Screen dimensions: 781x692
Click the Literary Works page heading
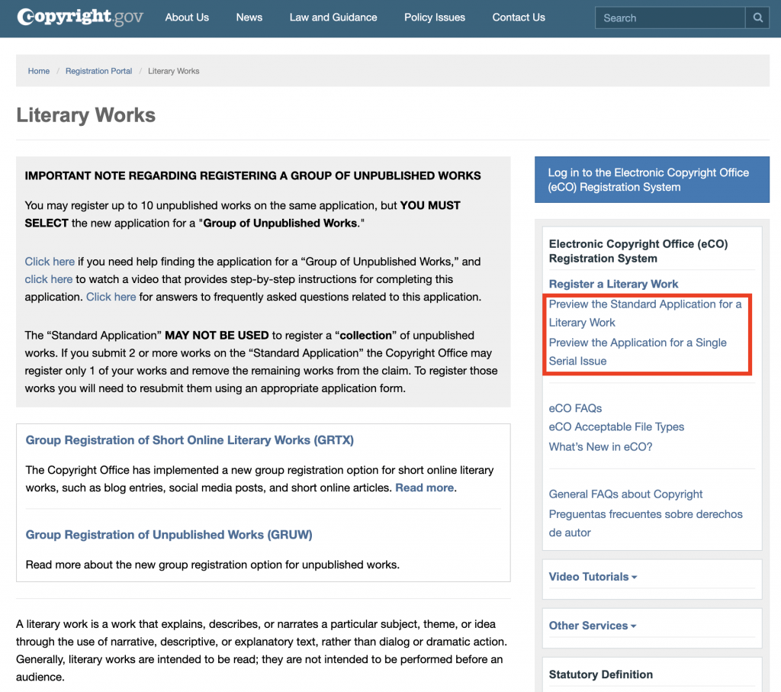tap(85, 115)
